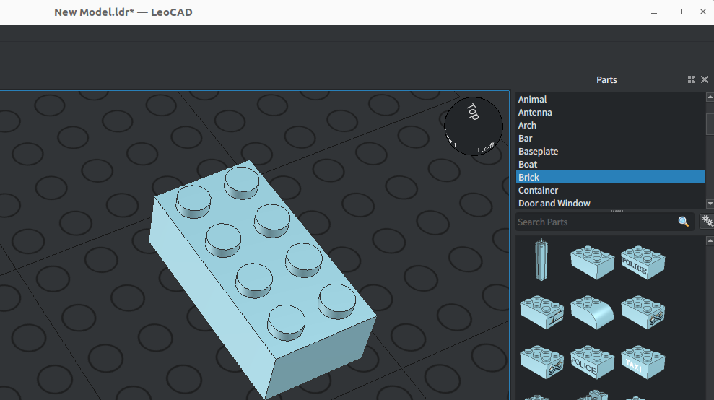Select the Bar category
714x400 pixels.
pyautogui.click(x=610, y=138)
